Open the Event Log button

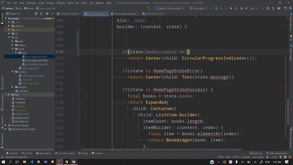255,153
